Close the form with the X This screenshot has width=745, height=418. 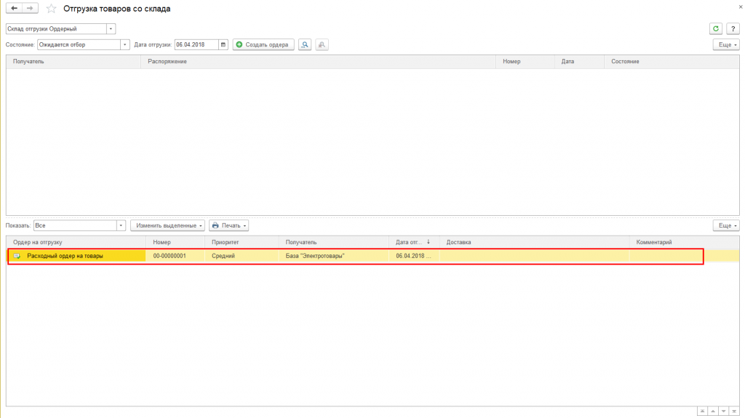click(740, 7)
